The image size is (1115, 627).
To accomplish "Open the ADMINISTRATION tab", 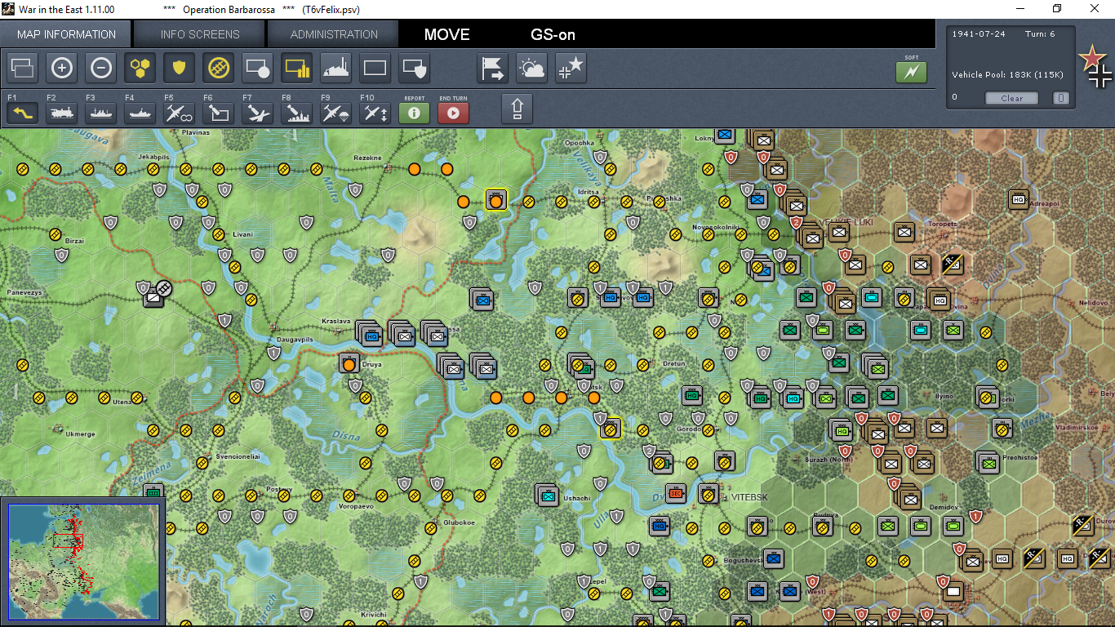I will (x=334, y=34).
